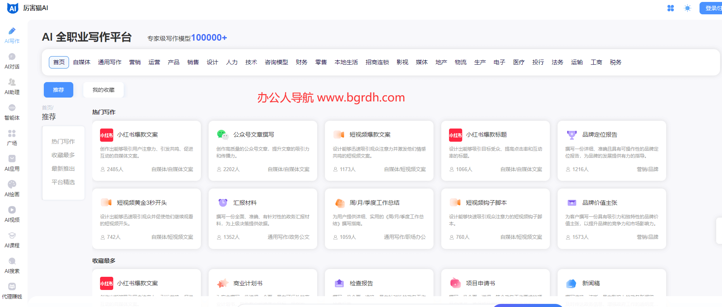
Task: Open AI助理 in the sidebar
Action: (x=12, y=82)
